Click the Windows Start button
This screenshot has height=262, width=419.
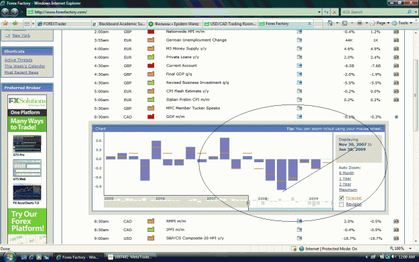9,257
